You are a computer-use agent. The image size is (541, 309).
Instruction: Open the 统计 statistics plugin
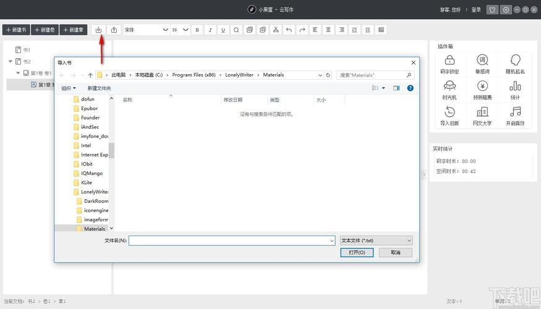pyautogui.click(x=515, y=90)
